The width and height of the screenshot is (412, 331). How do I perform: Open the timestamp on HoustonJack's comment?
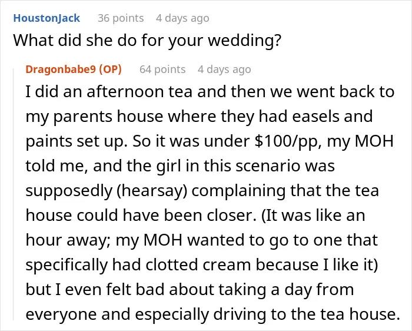(182, 18)
